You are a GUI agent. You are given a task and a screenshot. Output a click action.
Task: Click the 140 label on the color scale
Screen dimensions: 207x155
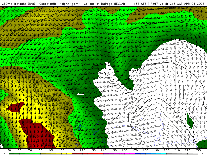[x=103, y=150]
